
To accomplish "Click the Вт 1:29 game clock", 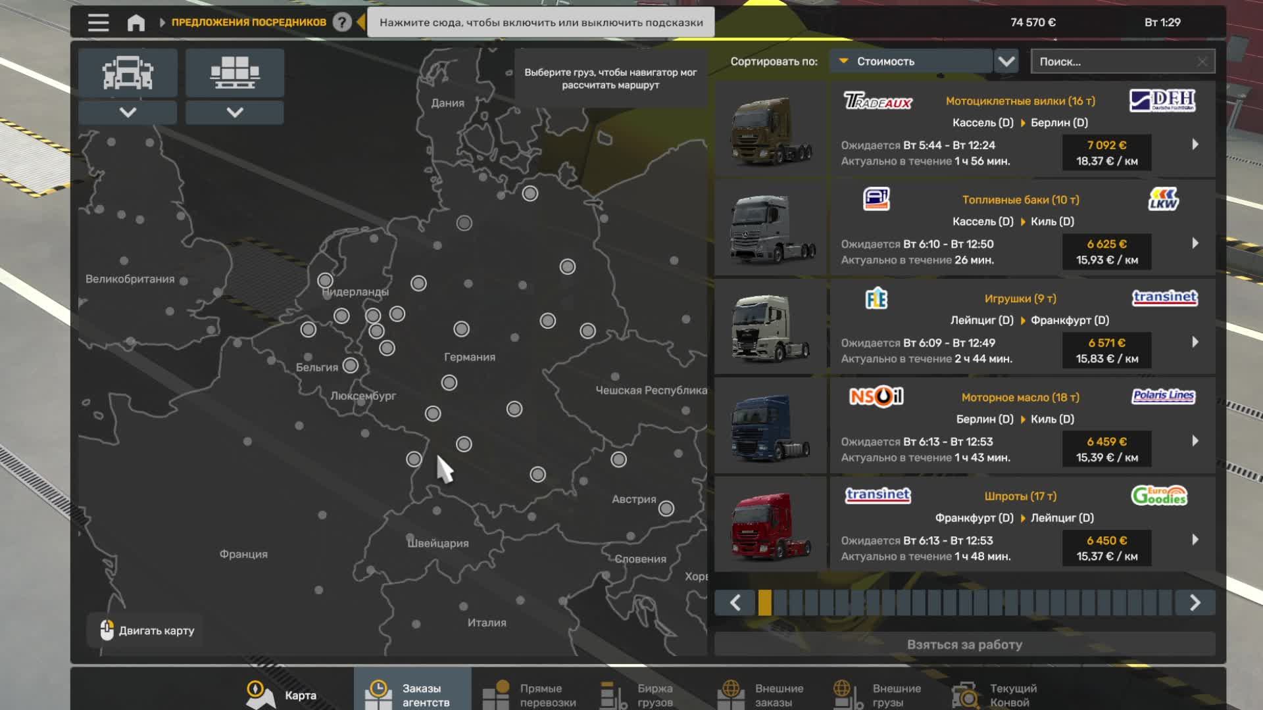I will (x=1162, y=22).
